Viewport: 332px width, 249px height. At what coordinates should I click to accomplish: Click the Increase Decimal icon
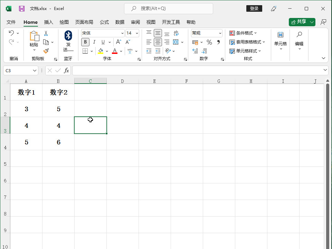pos(195,51)
